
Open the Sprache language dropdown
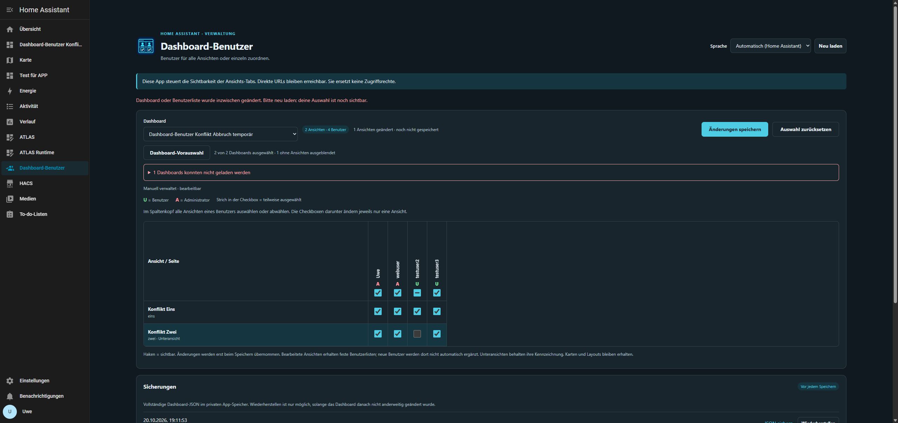[770, 46]
